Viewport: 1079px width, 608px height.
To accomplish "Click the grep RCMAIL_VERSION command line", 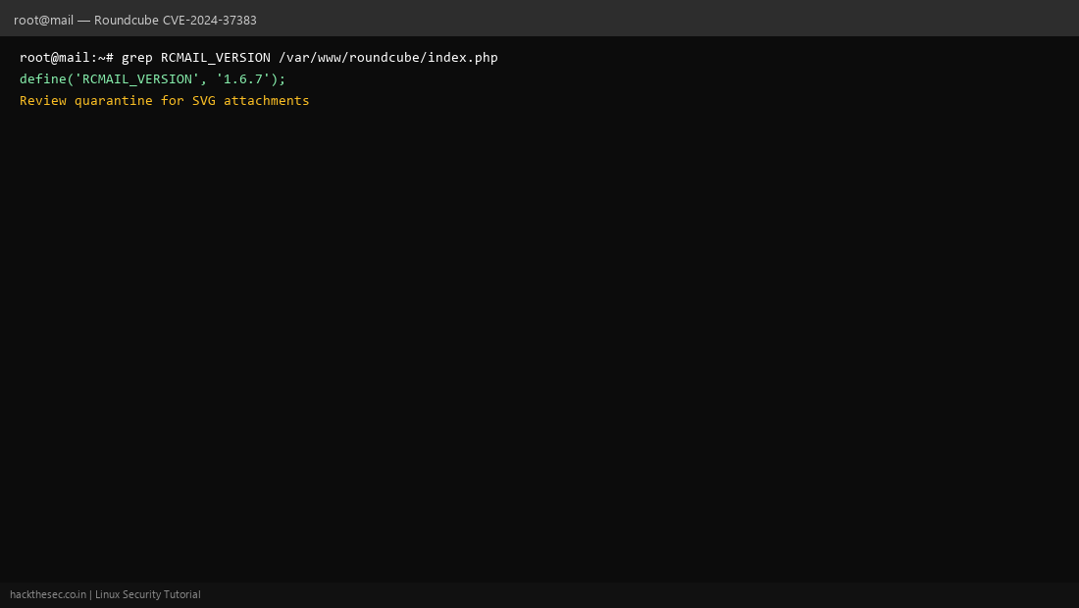I will (259, 57).
